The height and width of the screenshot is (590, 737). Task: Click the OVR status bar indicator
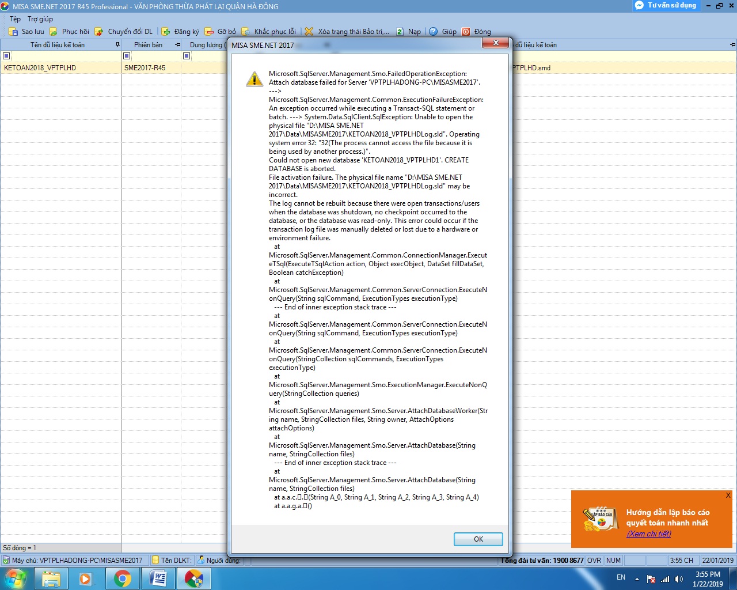(x=594, y=560)
